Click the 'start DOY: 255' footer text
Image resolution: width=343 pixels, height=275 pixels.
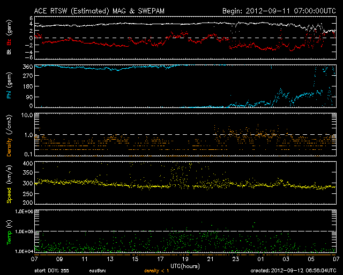point(52,271)
